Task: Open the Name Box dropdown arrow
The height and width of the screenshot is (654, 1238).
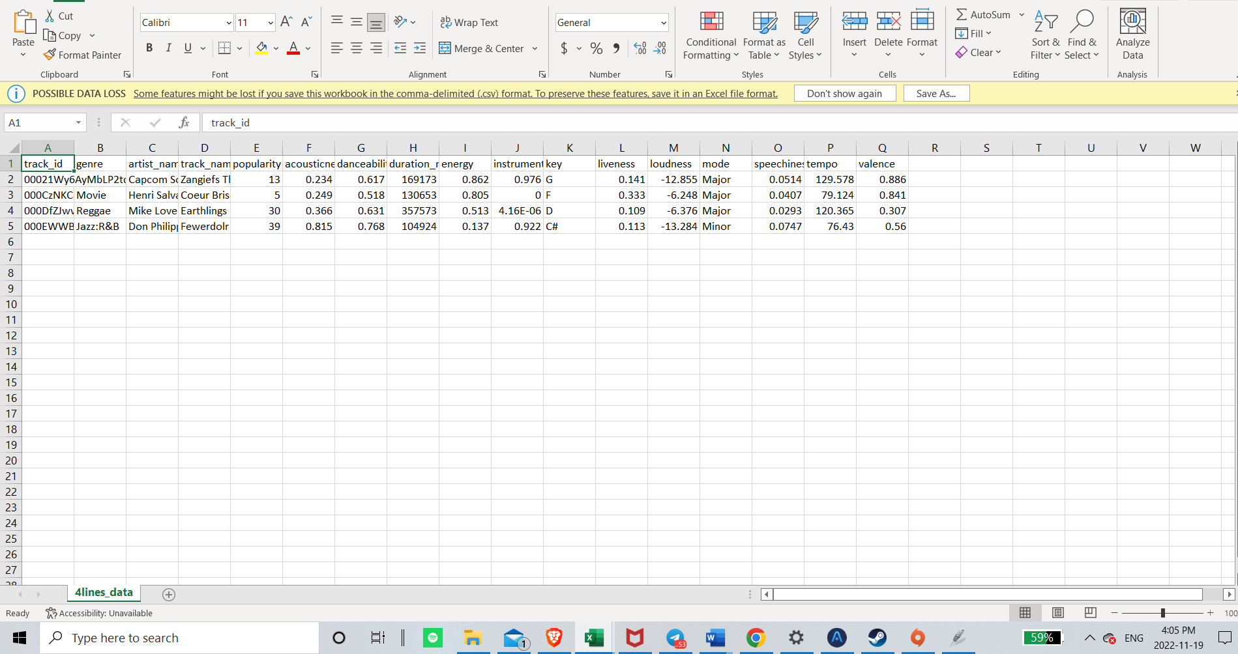Action: pyautogui.click(x=78, y=122)
